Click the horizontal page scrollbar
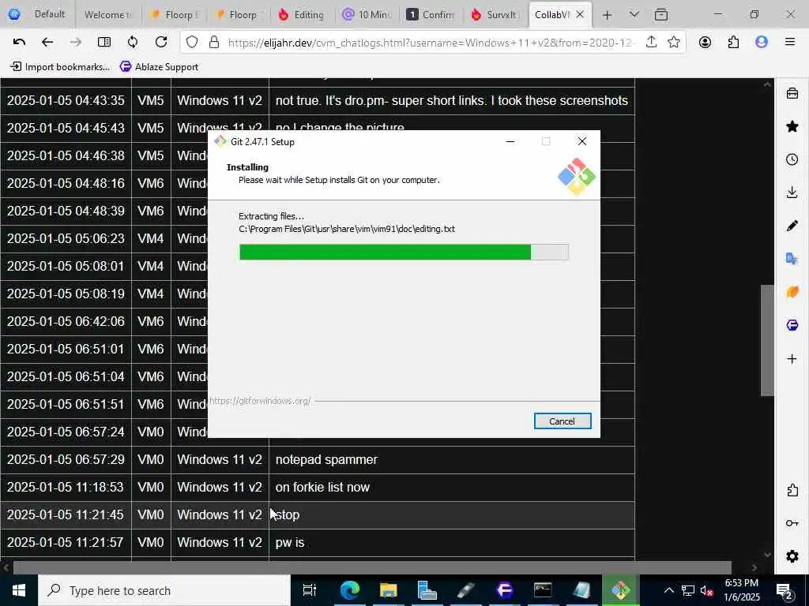Viewport: 809px width, 606px height. pyautogui.click(x=372, y=567)
